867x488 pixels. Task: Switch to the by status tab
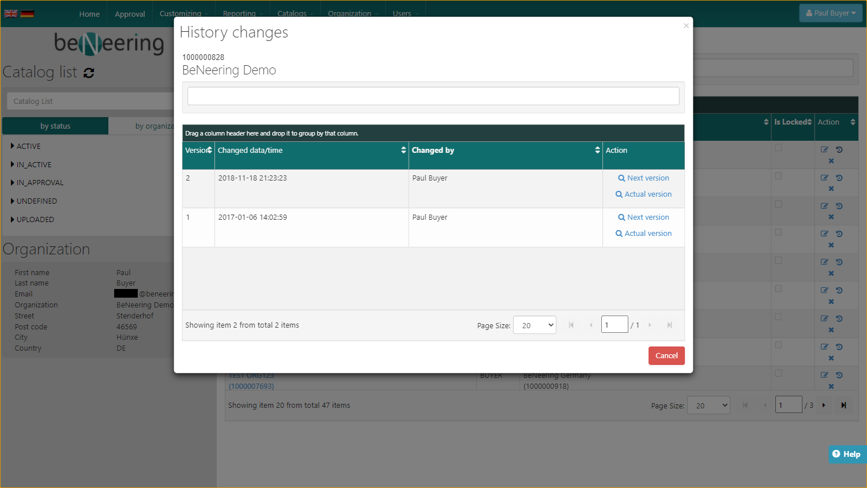pyautogui.click(x=55, y=126)
